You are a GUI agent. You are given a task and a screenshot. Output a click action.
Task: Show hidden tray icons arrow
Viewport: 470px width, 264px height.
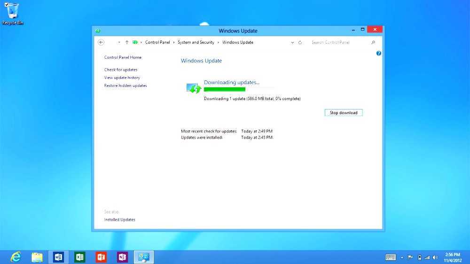402,257
